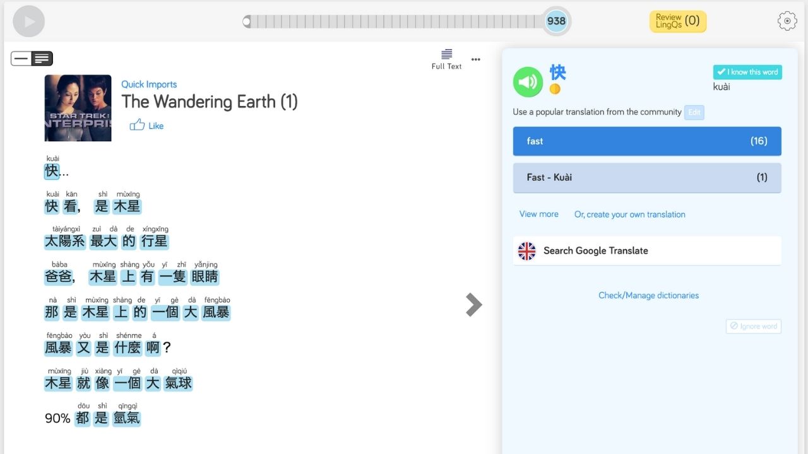Switch to page view mode toggle

(42, 59)
